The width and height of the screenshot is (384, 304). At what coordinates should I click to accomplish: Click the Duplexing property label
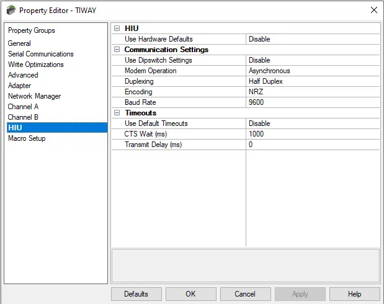139,81
